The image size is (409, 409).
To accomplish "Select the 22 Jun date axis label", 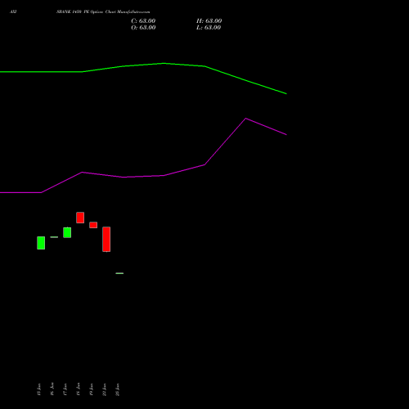I will [x=104, y=389].
